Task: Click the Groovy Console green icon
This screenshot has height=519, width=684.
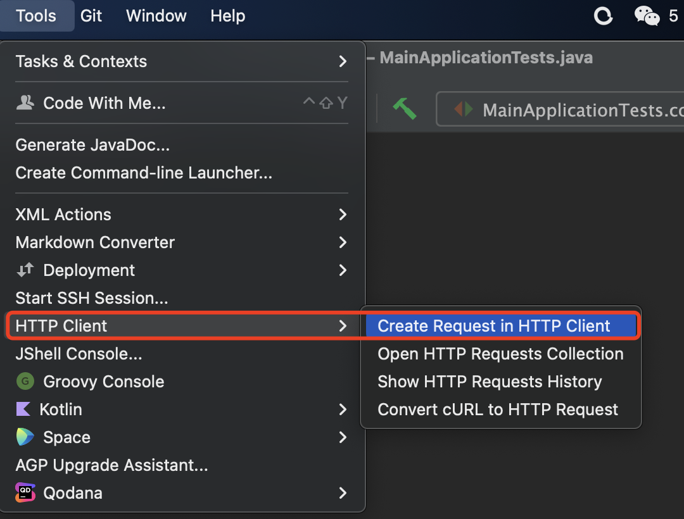Action: (25, 382)
